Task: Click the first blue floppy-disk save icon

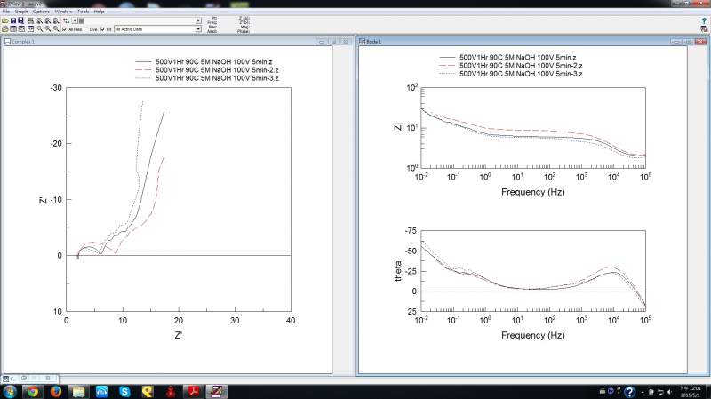Action: click(x=13, y=20)
